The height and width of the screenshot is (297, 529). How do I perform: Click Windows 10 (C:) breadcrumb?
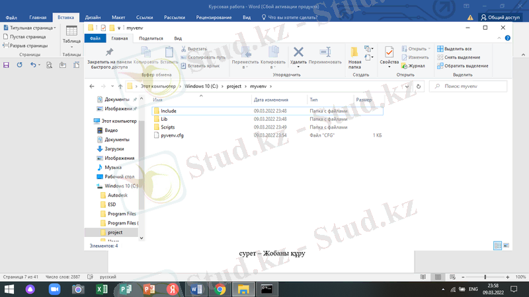[201, 86]
